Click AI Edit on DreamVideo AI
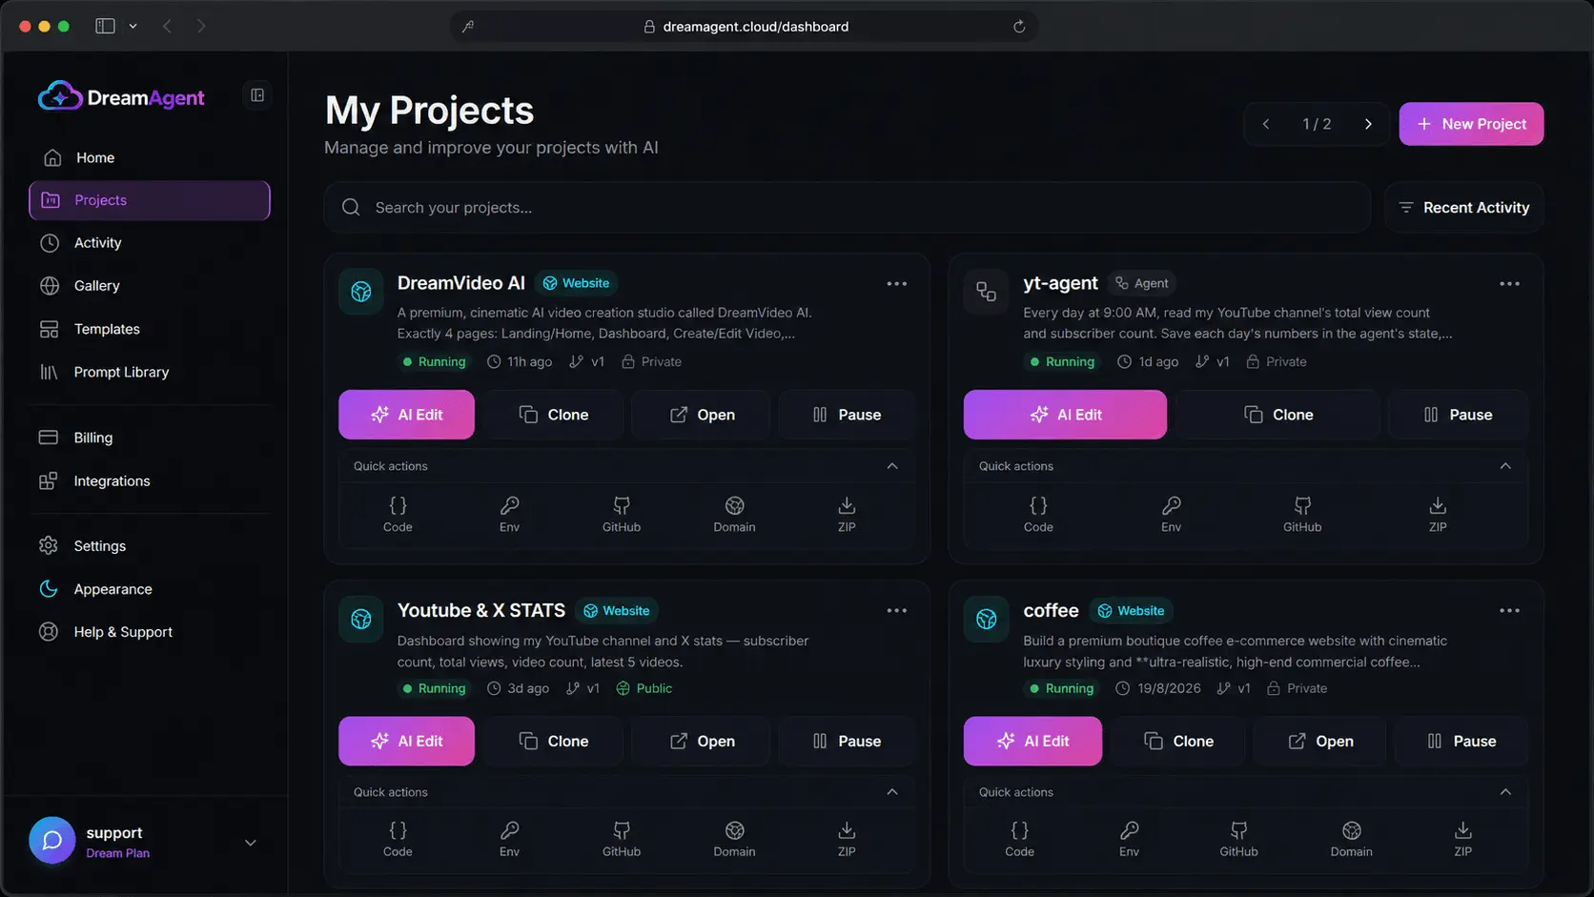The image size is (1594, 897). [x=406, y=415]
